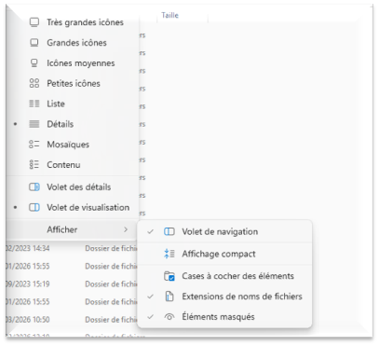
Task: Click the Taille column header
Action: 169,15
